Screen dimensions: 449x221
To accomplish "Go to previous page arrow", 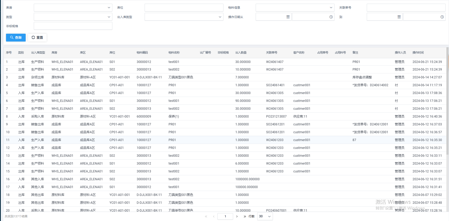I will [x=214, y=216].
